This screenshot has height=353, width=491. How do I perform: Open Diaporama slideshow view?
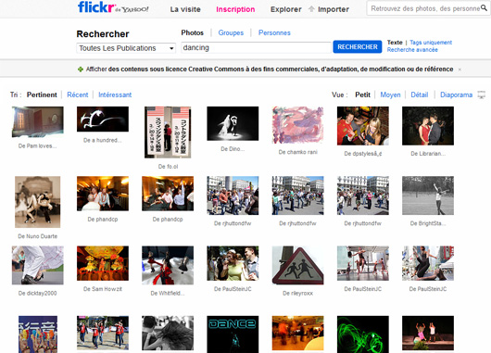456,95
